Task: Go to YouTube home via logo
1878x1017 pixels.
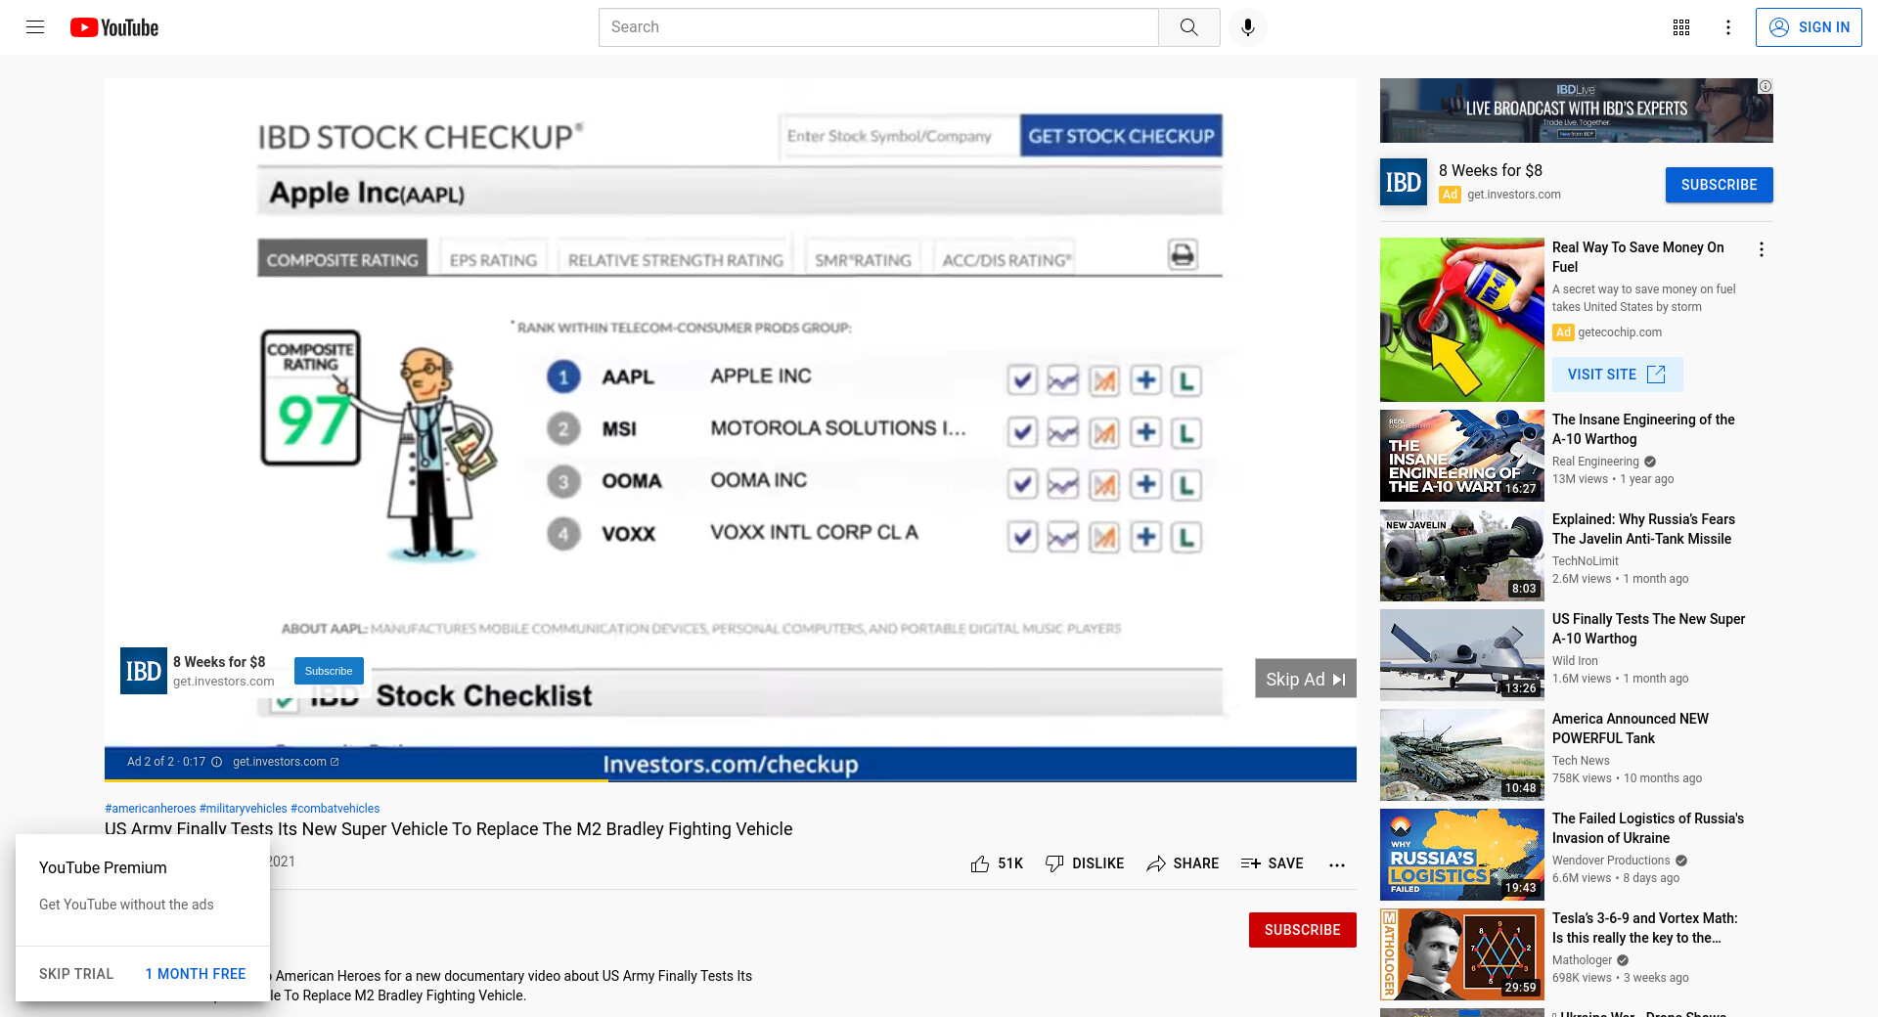Action: 114,27
